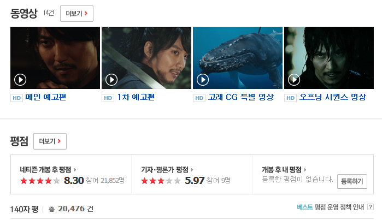Click the 등록하기 button
The image size is (382, 220).
tap(352, 181)
